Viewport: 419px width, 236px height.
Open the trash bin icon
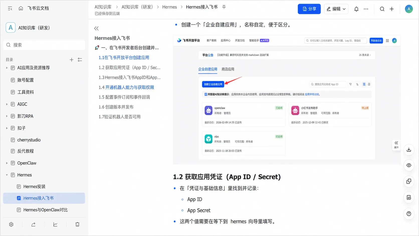(77, 224)
